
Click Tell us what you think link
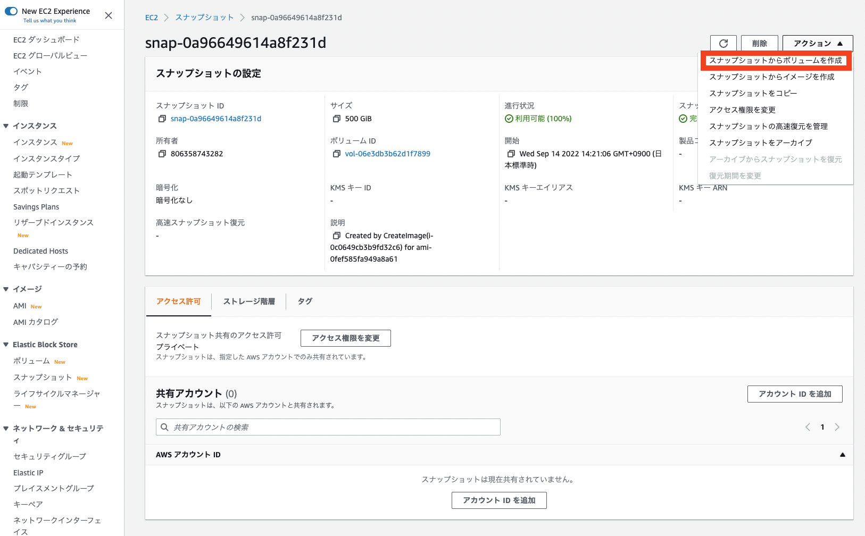(x=49, y=21)
